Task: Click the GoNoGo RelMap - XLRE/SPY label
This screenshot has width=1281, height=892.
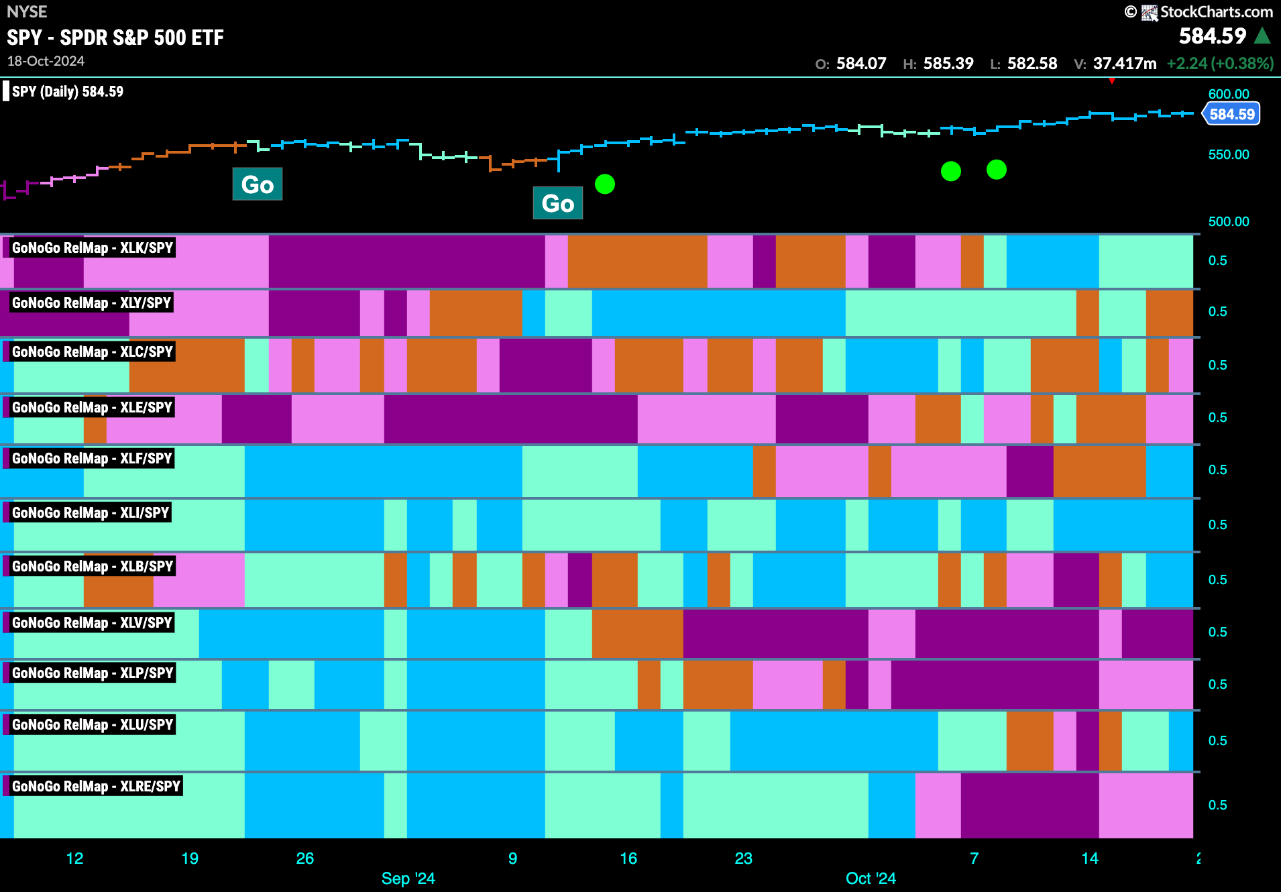Action: pyautogui.click(x=97, y=786)
